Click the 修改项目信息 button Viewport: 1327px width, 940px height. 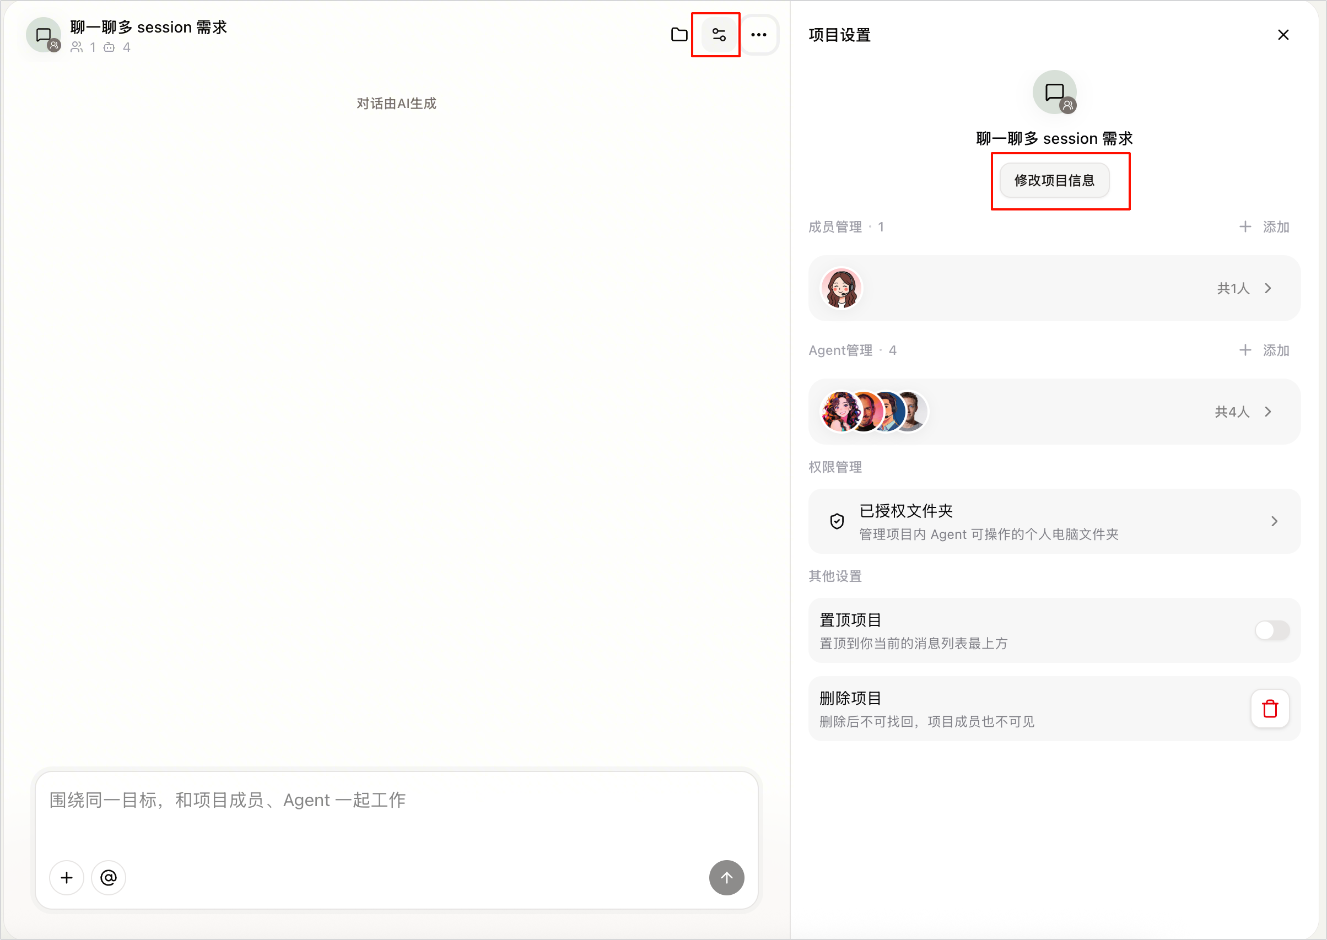[1054, 181]
